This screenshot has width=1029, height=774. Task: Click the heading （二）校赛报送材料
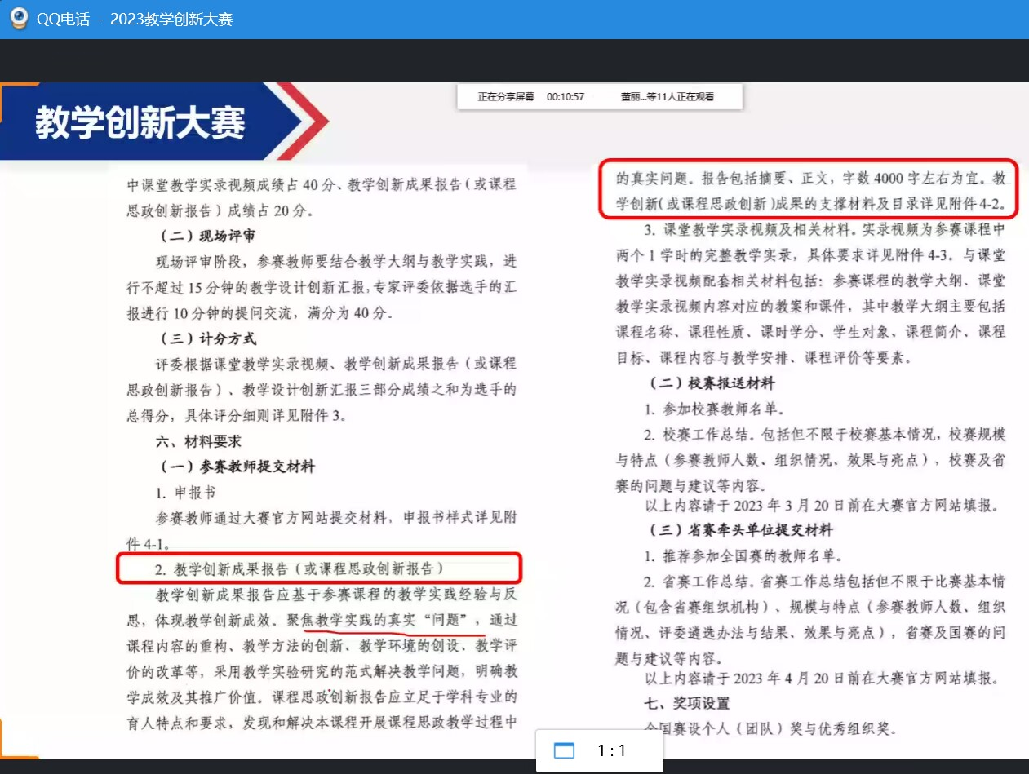point(712,383)
